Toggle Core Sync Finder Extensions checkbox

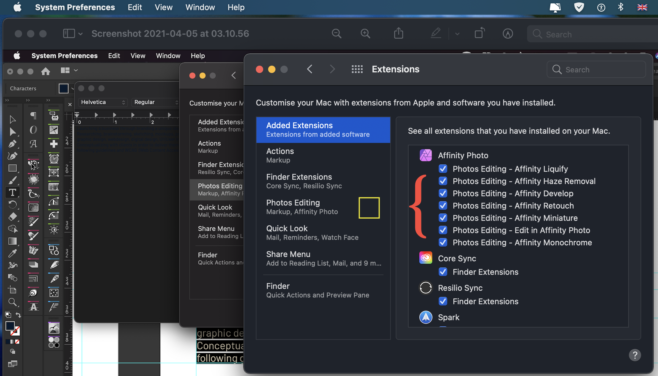point(443,272)
